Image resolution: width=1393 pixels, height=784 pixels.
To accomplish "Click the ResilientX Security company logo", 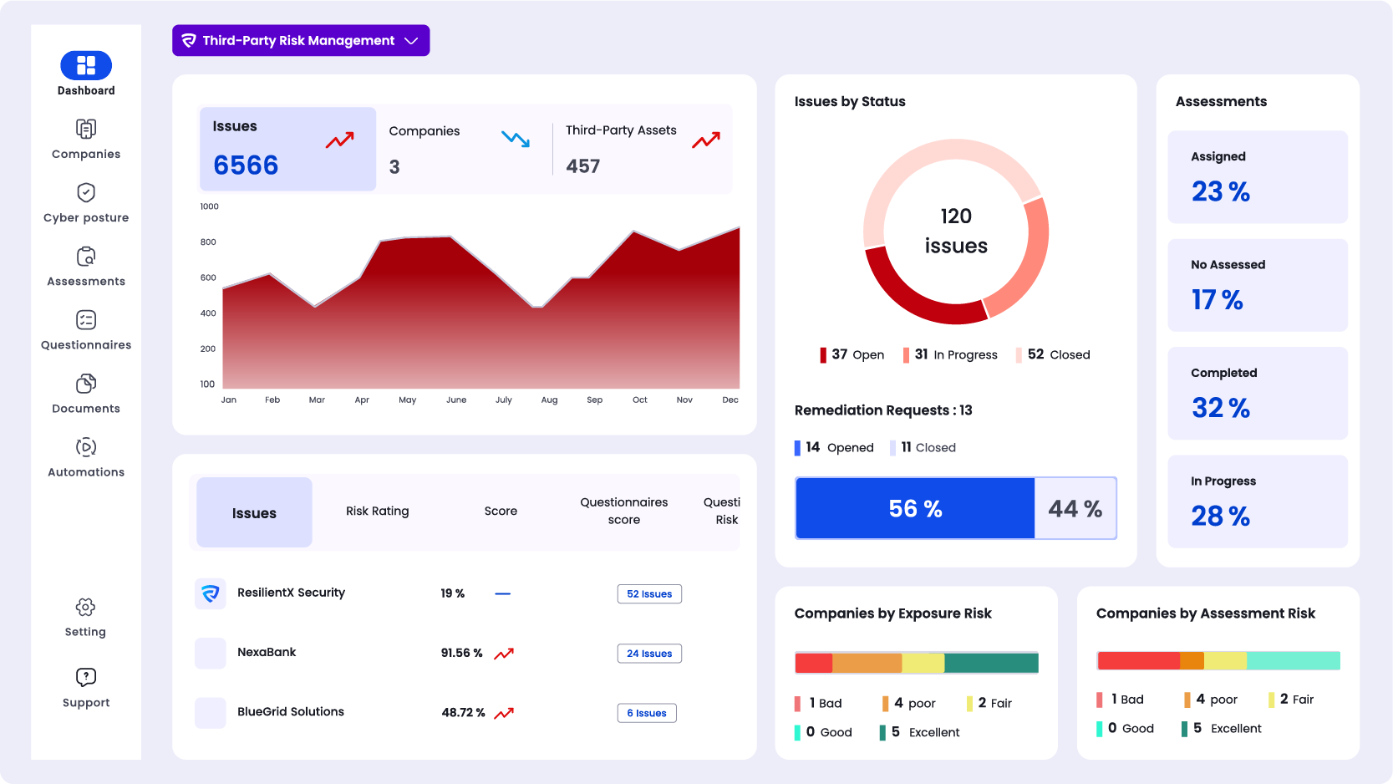I will (211, 593).
